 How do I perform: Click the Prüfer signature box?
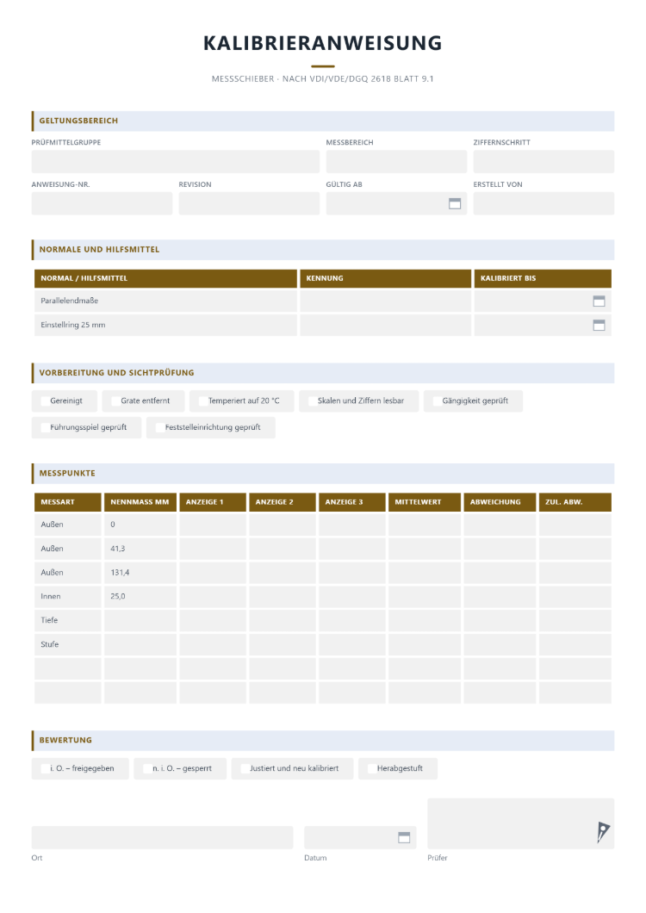pyautogui.click(x=521, y=823)
